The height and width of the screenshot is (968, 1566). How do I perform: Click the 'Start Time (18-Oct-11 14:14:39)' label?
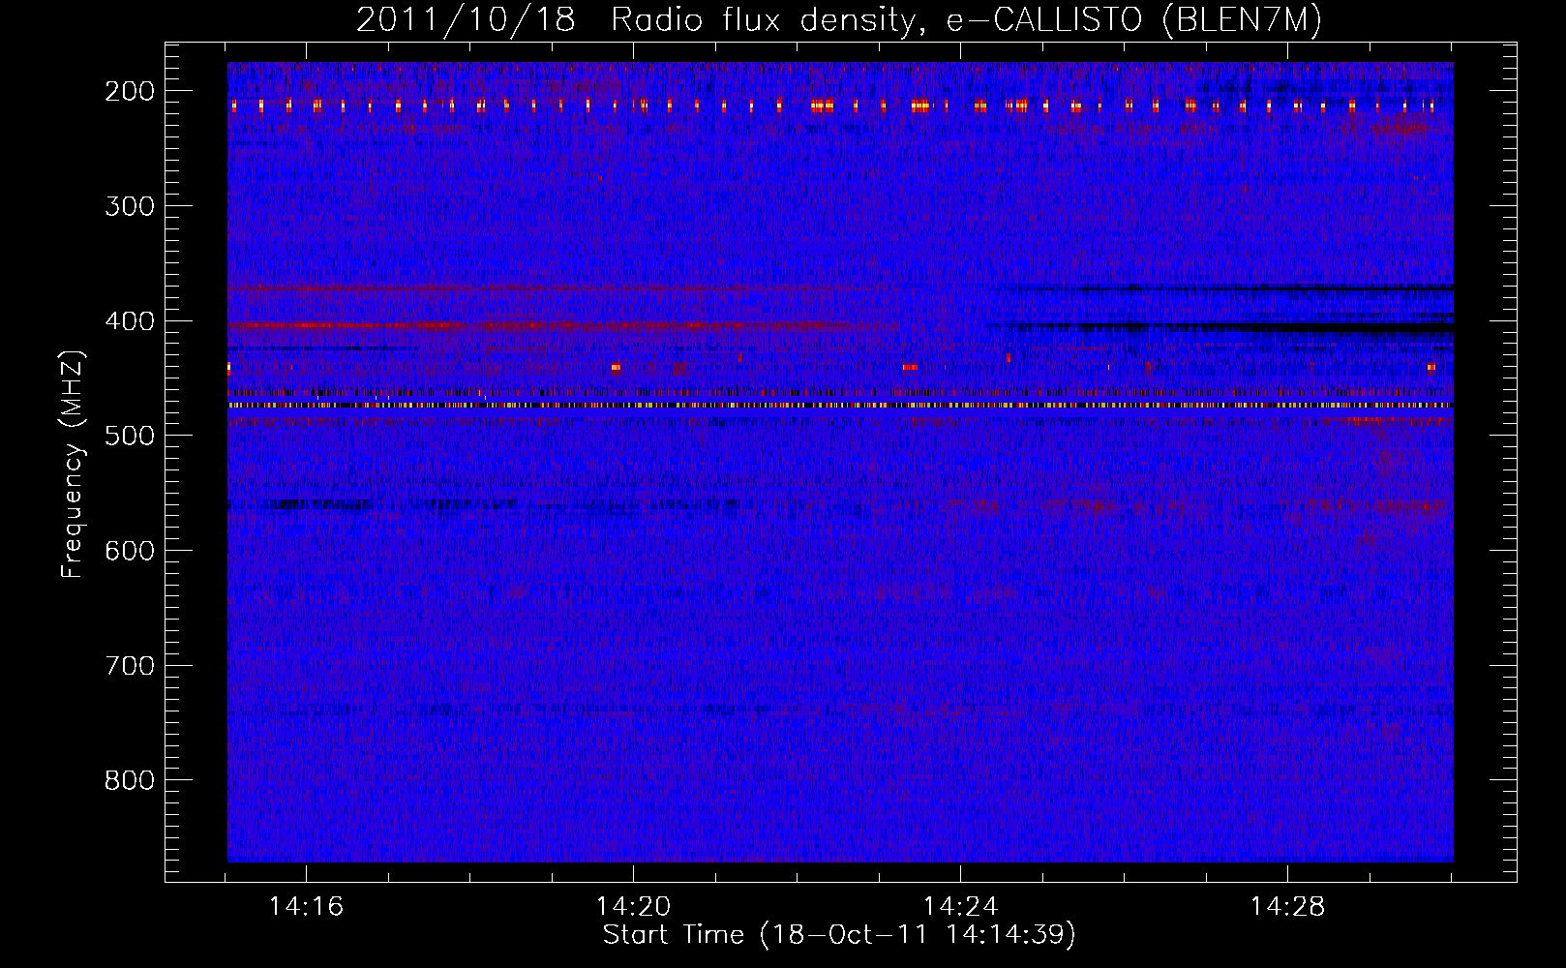tap(839, 935)
